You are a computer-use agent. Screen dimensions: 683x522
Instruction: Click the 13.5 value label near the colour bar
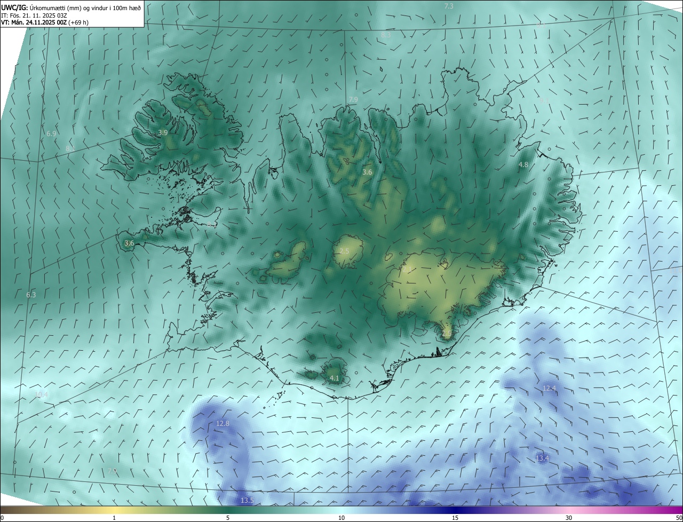247,500
